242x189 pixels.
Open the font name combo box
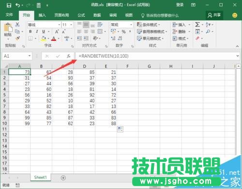(44, 25)
